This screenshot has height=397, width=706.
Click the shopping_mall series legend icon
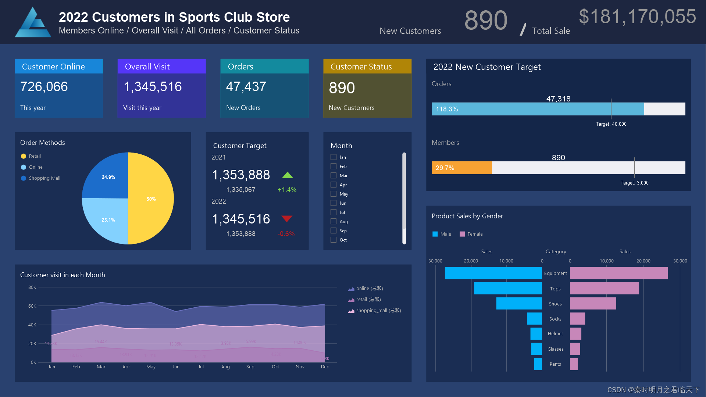351,311
